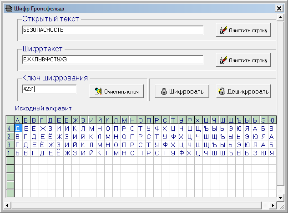This screenshot has height=213, width=288.
Task: Click the printer icon in title bar
Action: [x=9, y=9]
